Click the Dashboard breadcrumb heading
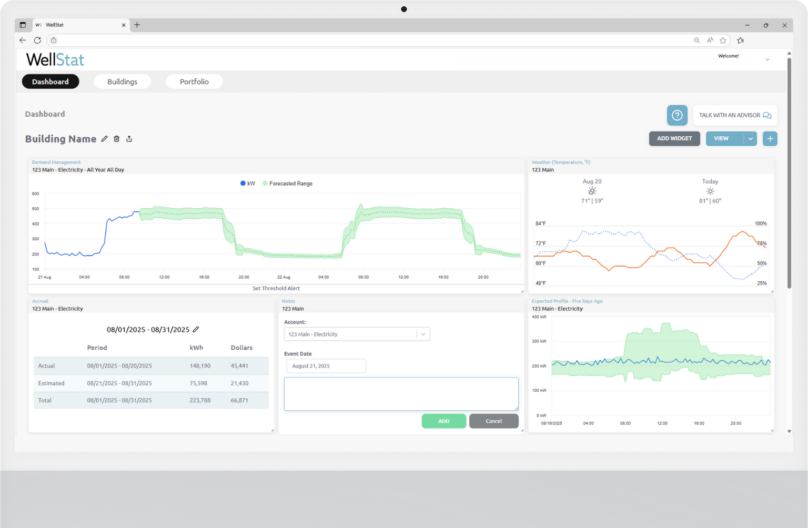This screenshot has height=528, width=808. point(45,114)
